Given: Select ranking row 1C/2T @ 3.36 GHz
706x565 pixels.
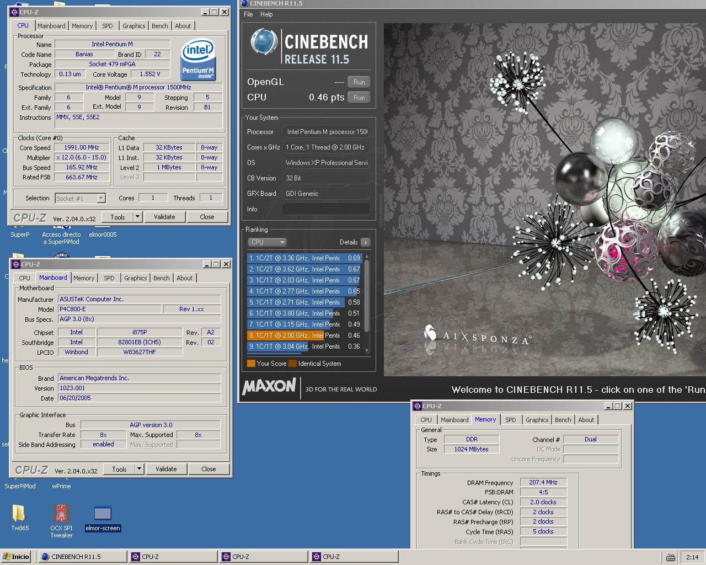Looking at the screenshot, I should tap(304, 258).
